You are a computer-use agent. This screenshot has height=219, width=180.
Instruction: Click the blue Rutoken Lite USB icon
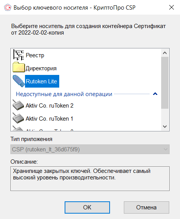[18, 81]
